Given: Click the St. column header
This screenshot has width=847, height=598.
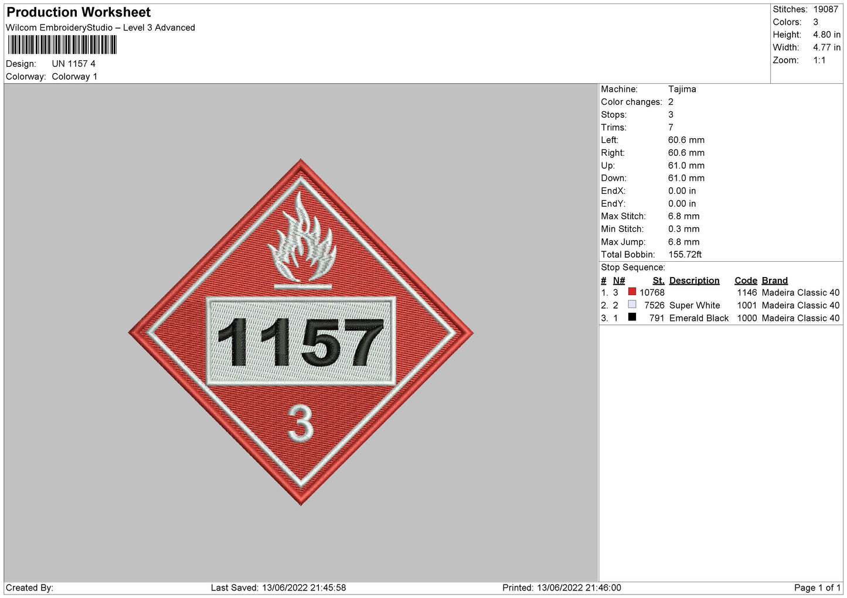Looking at the screenshot, I should click(x=658, y=281).
